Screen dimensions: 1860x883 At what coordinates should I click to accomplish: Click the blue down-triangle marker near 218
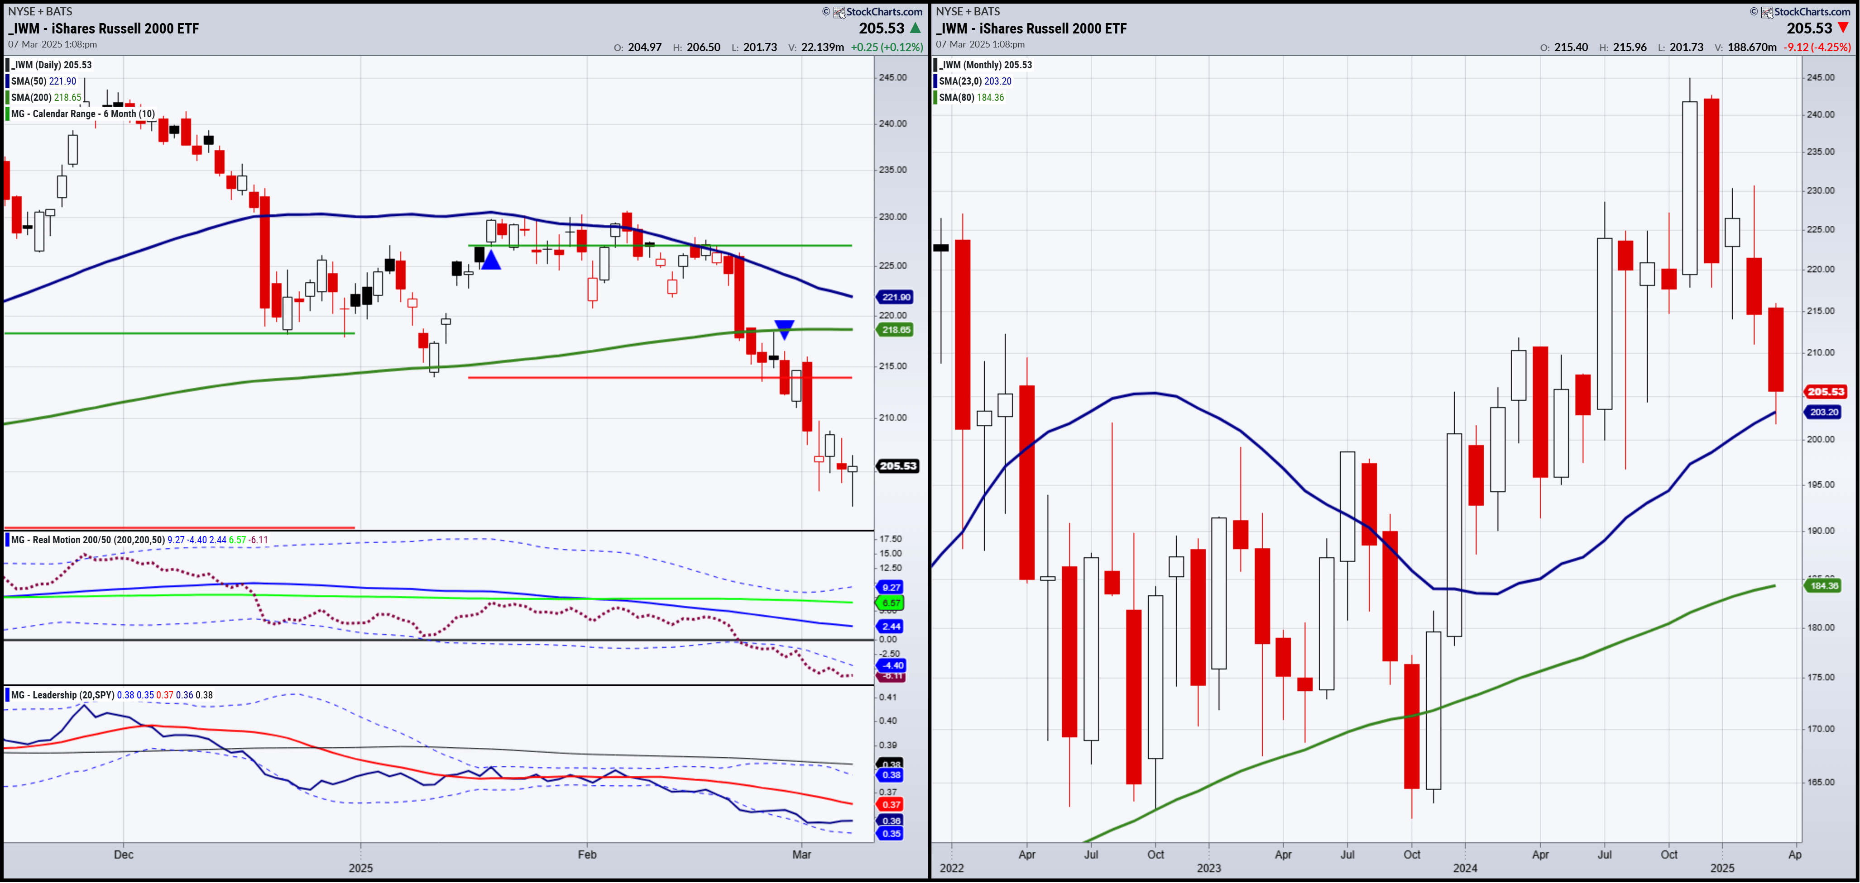[x=784, y=330]
